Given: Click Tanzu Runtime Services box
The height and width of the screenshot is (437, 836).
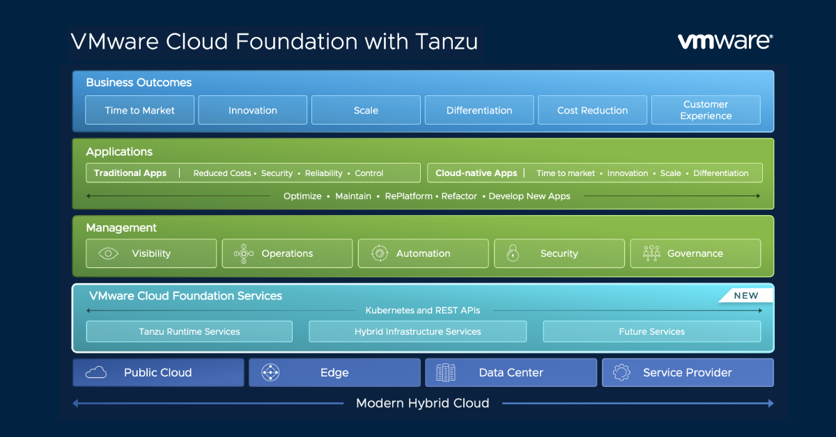Looking at the screenshot, I should click(x=189, y=332).
